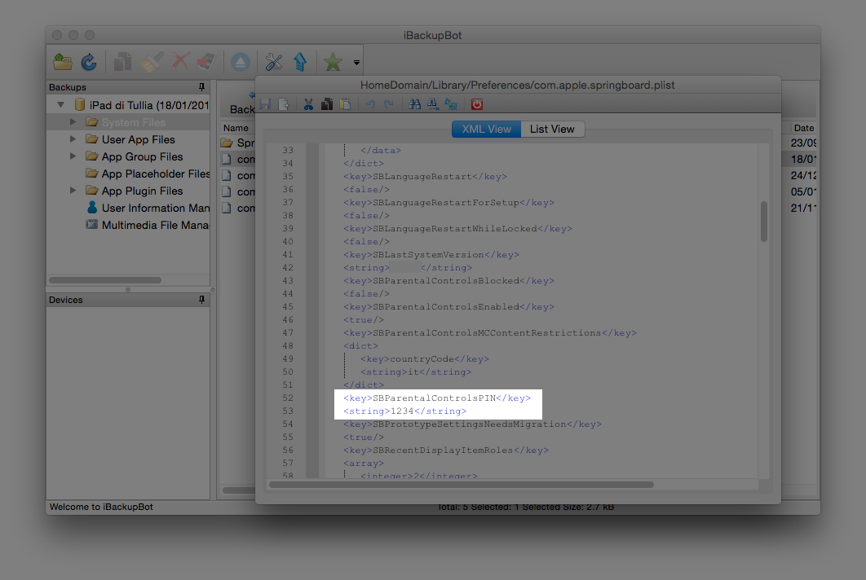Image resolution: width=866 pixels, height=580 pixels.
Task: Click the restore-to-device icon with red arrow
Action: (x=206, y=62)
